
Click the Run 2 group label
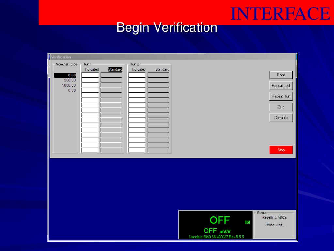pos(134,64)
